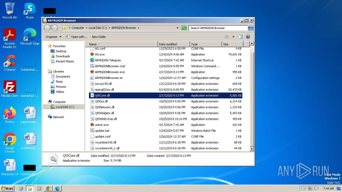Click the green Refresh button beside the address bar
The image size is (342, 192).
[184, 28]
